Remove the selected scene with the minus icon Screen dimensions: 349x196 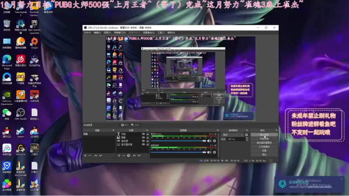tap(90, 155)
